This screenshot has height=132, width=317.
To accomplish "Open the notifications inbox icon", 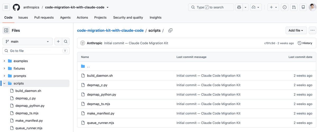I will pyautogui.click(x=303, y=7).
